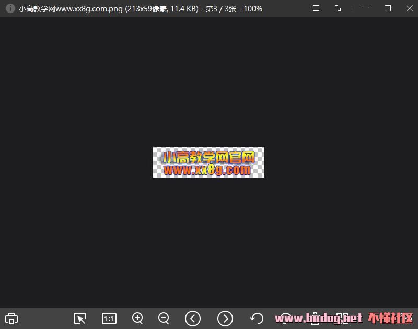Zoom out of the image
Image resolution: width=418 pixels, height=329 pixels.
[x=164, y=319]
